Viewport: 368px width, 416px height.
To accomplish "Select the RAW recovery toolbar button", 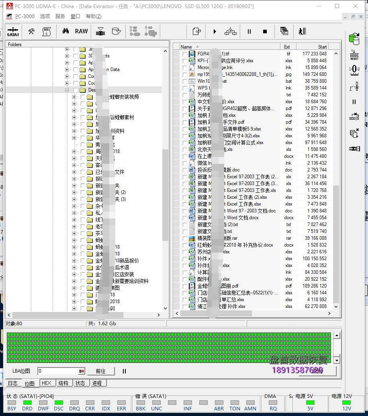I will point(81,31).
